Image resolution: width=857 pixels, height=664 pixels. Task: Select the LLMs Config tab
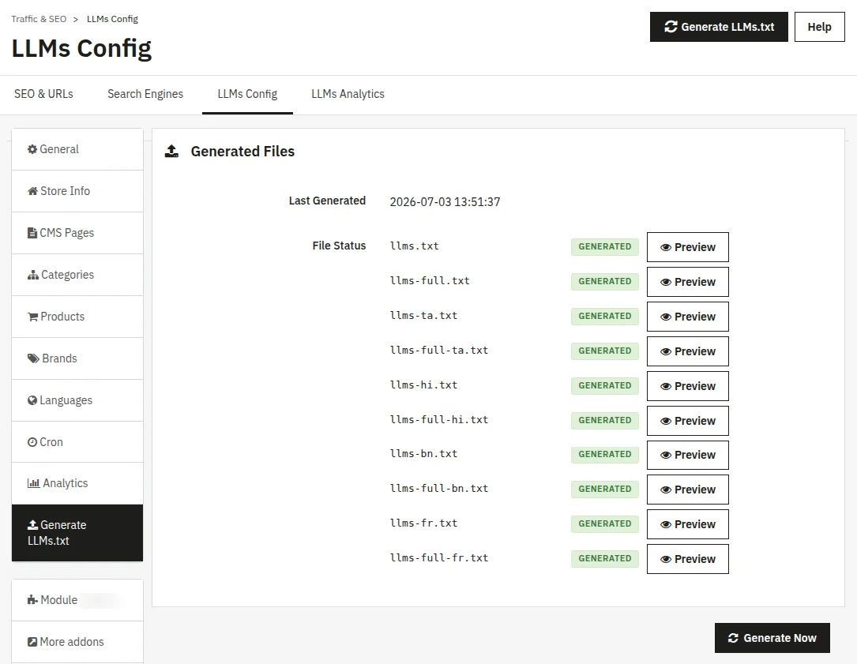247,94
